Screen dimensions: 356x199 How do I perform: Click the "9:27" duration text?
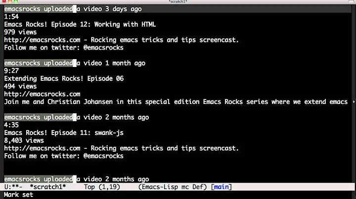[11, 71]
